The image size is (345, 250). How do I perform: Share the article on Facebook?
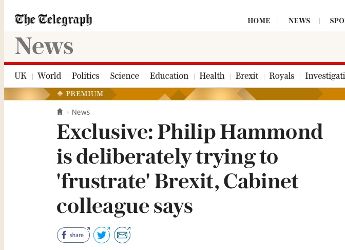(73, 235)
